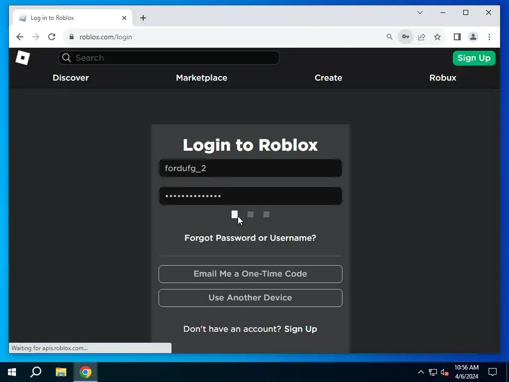Click Use Another Device button
Screen dimensions: 509x382
coord(251,298)
